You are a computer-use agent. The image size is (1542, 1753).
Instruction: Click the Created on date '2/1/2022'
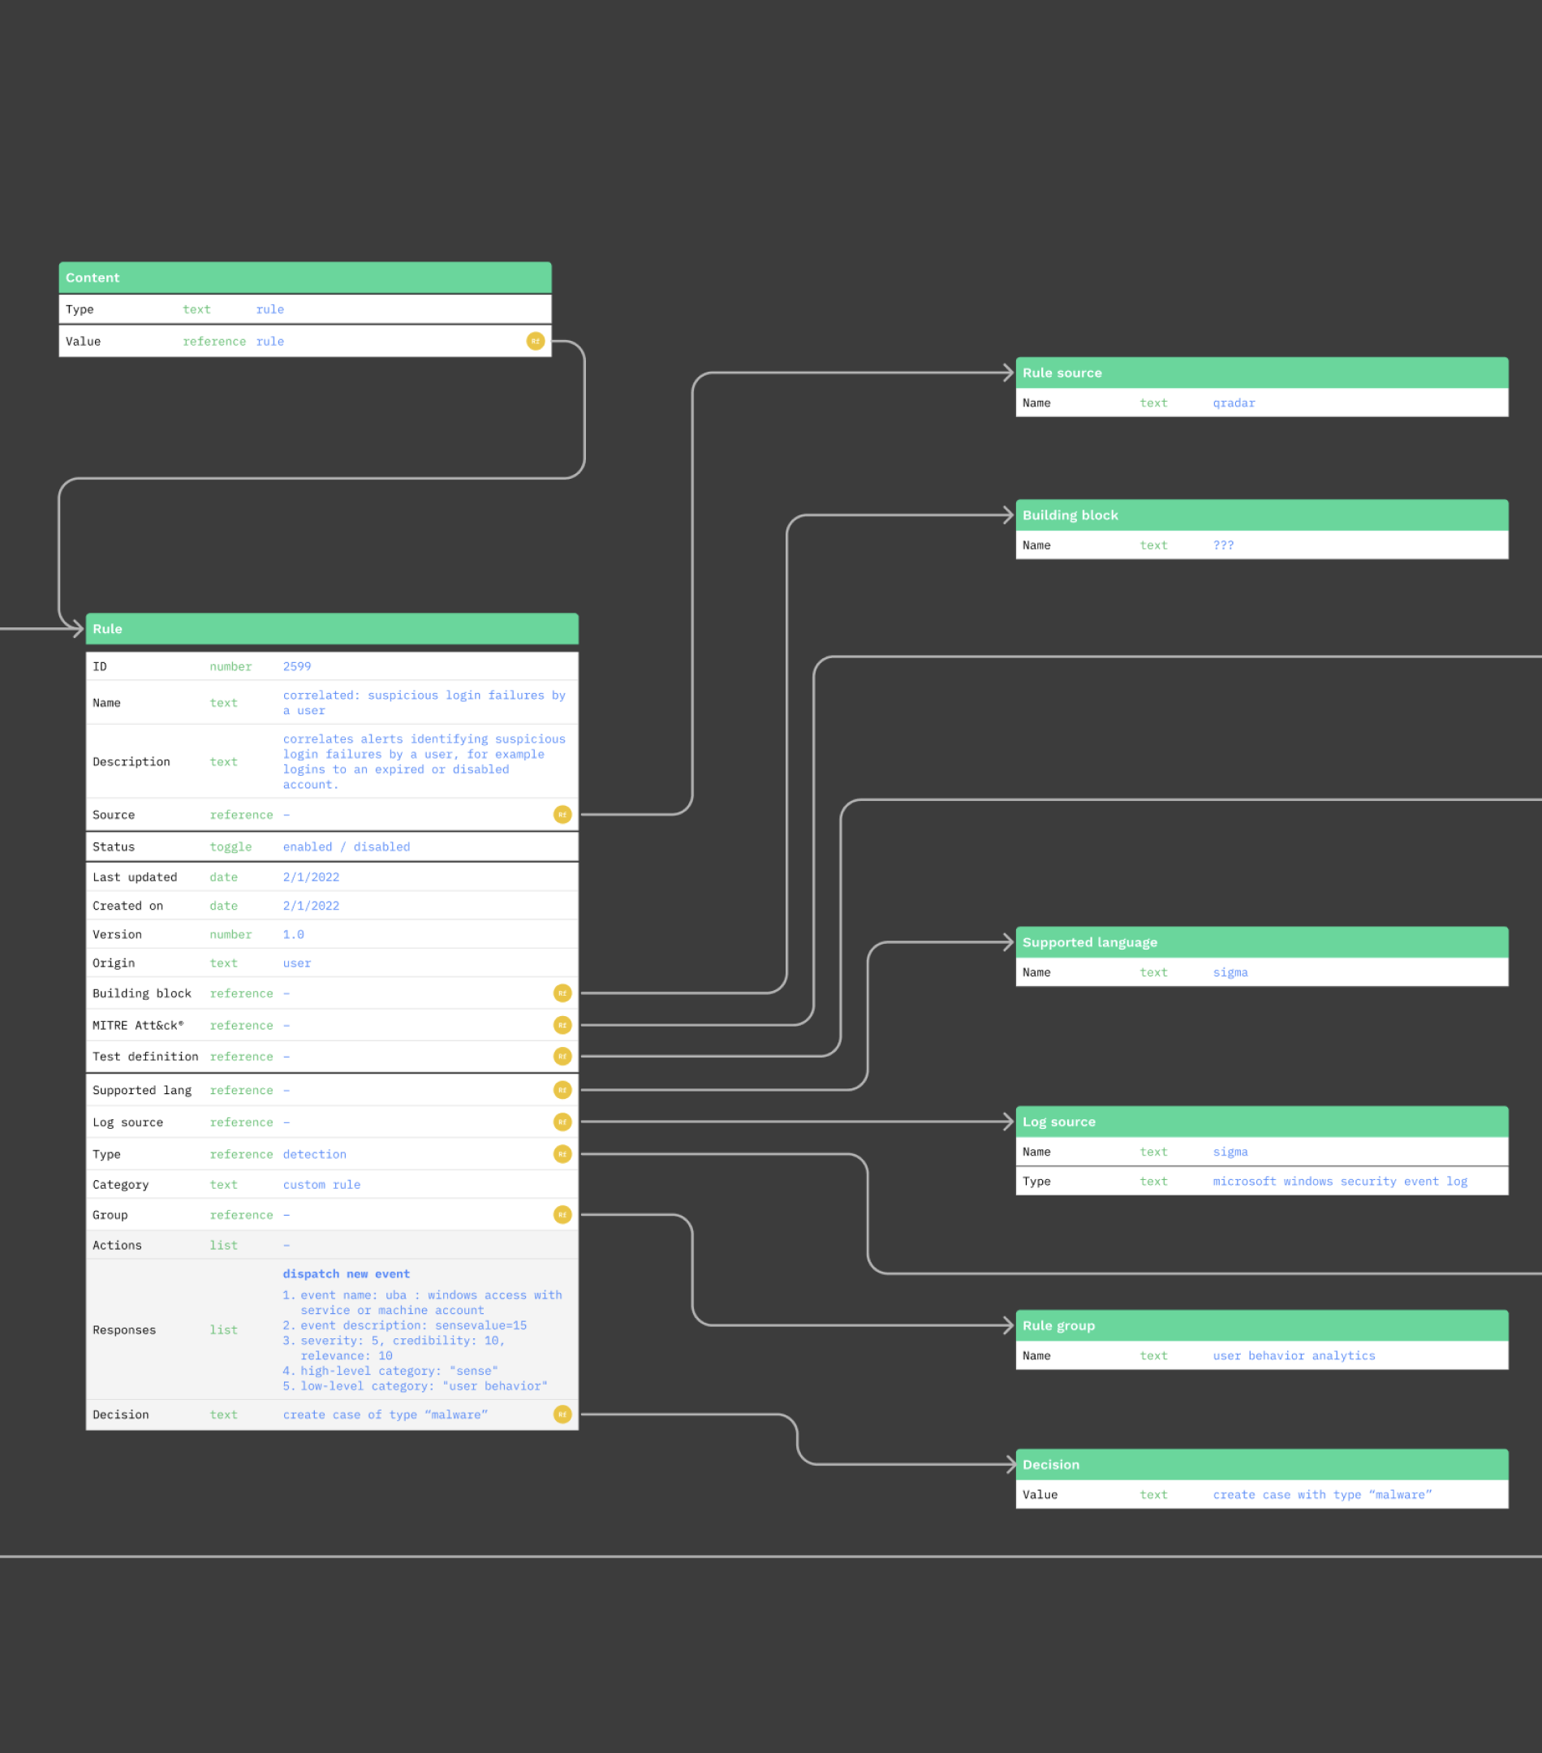pos(312,906)
